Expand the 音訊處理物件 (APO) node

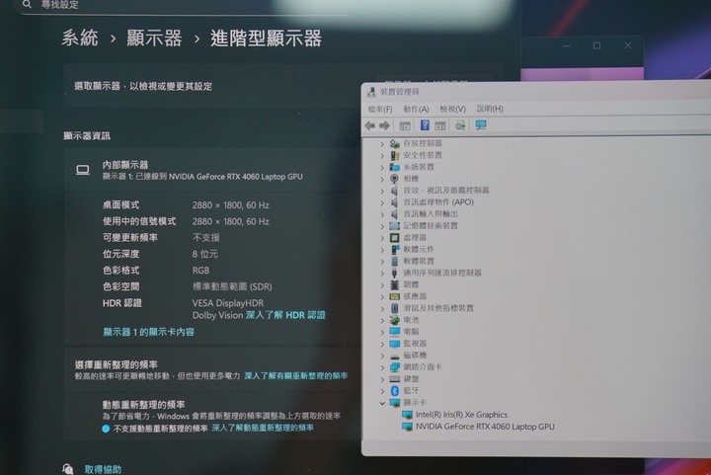coord(382,202)
